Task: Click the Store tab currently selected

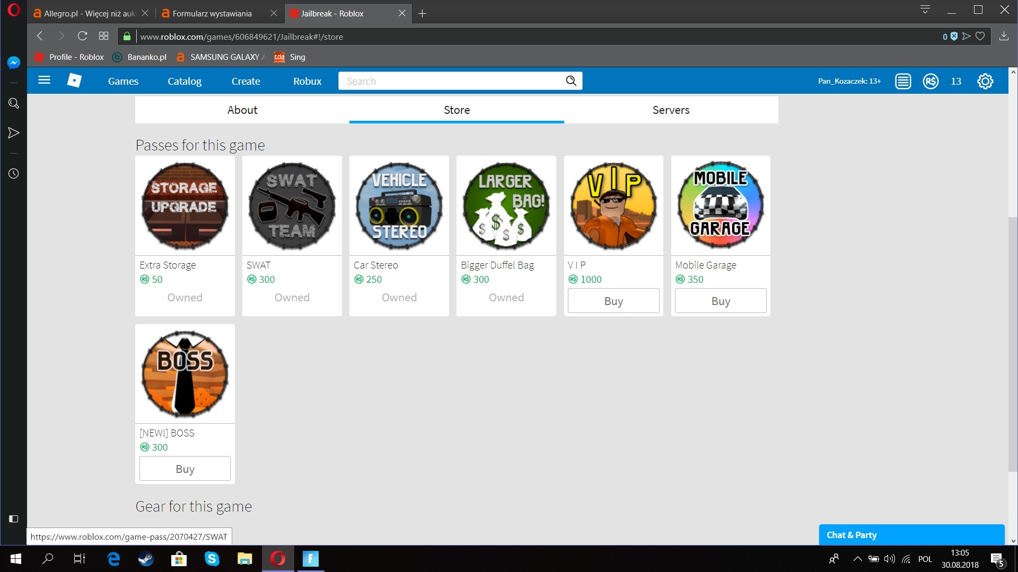Action: 457,110
